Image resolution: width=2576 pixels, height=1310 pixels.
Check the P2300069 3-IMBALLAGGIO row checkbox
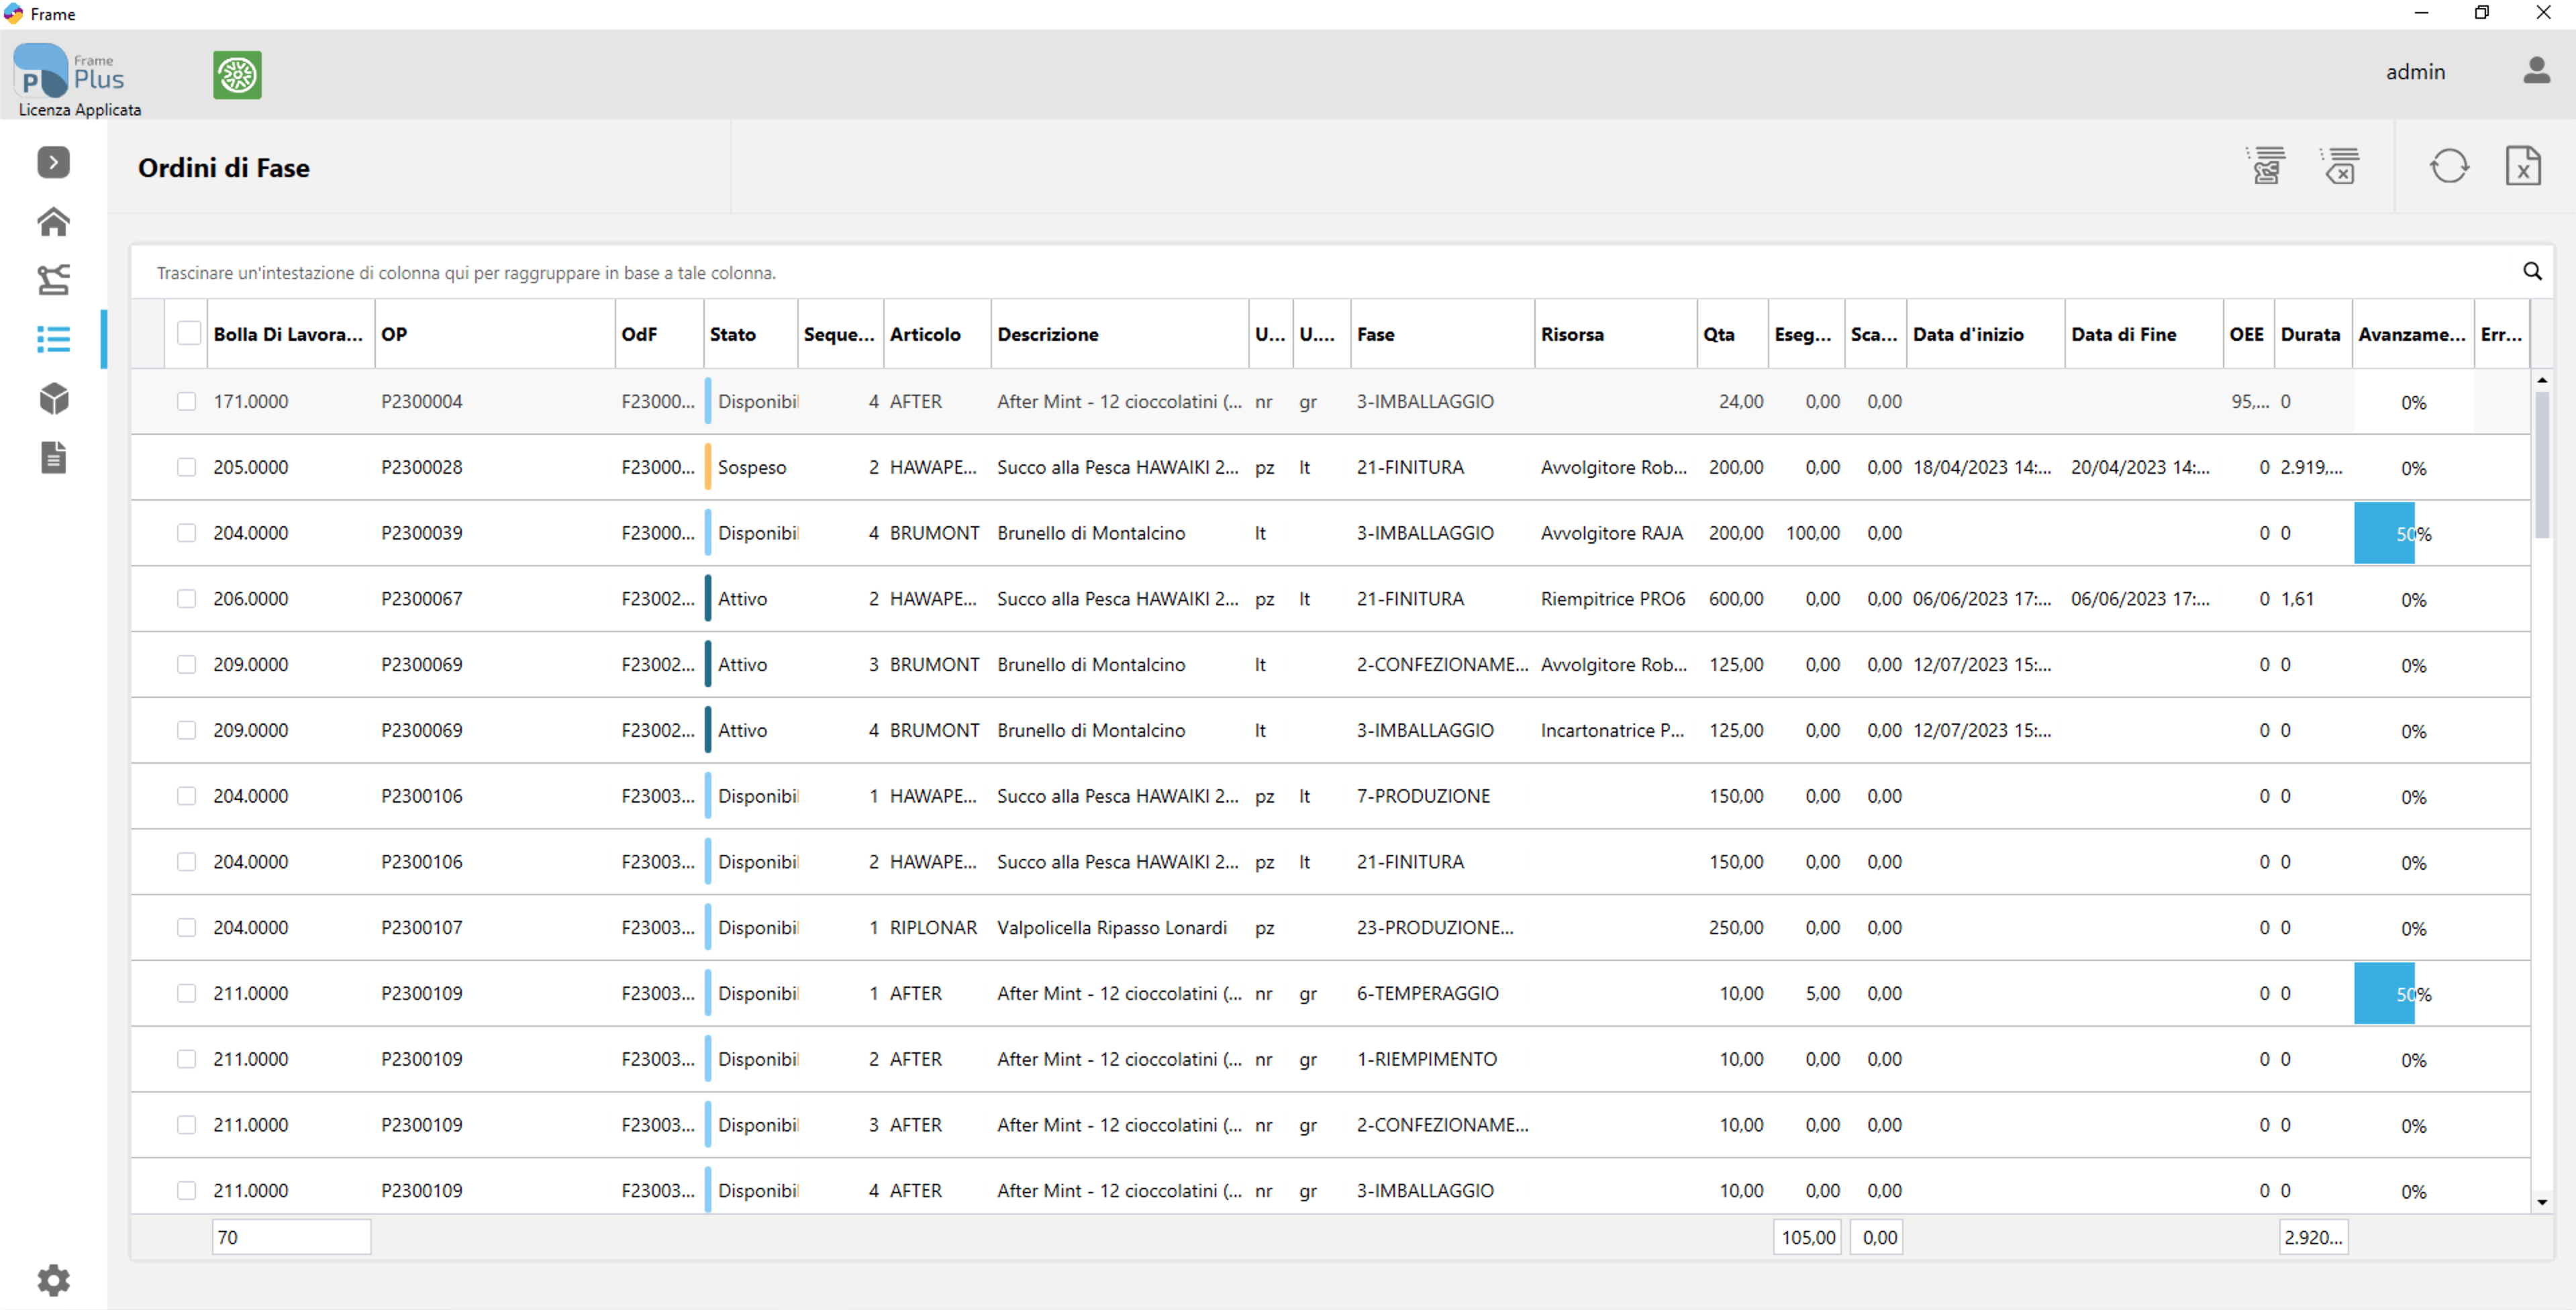[186, 730]
